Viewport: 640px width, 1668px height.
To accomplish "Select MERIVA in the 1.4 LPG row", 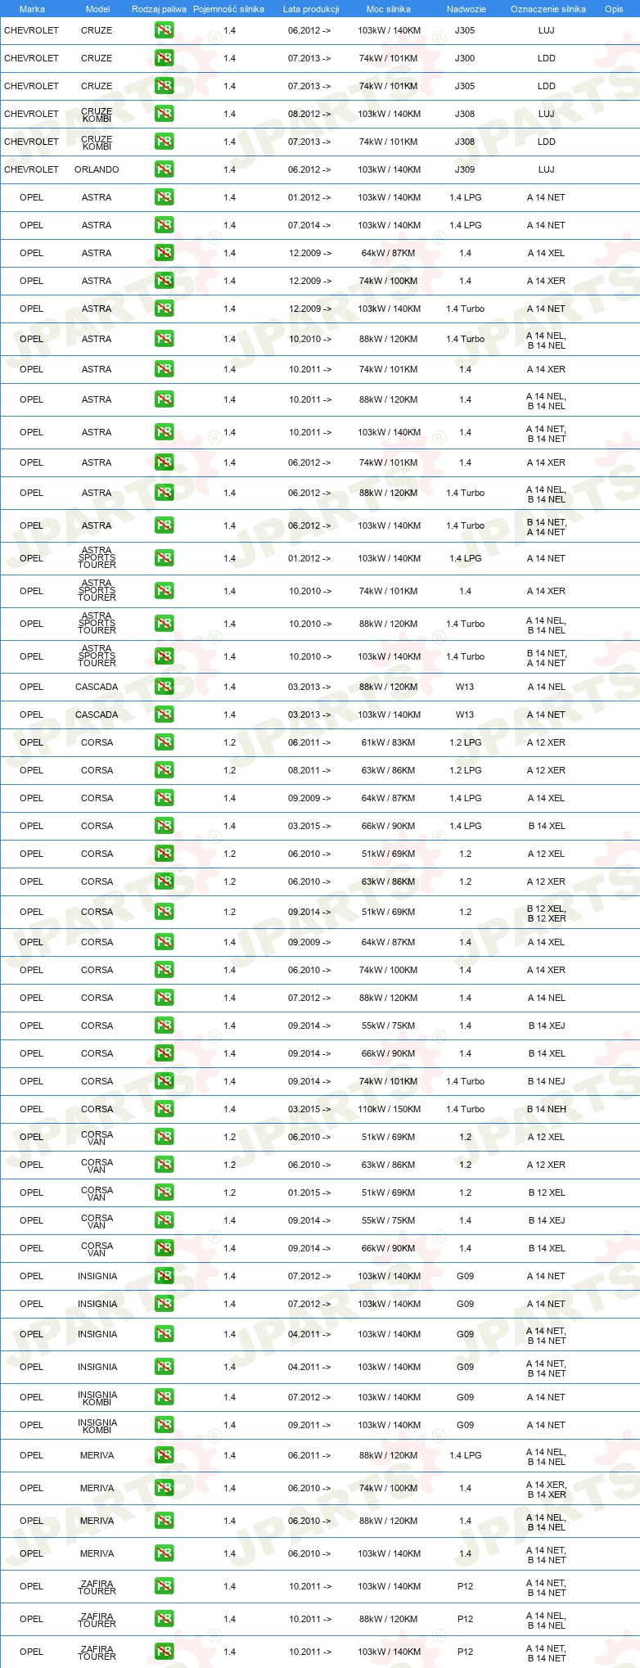I will coord(97,1455).
